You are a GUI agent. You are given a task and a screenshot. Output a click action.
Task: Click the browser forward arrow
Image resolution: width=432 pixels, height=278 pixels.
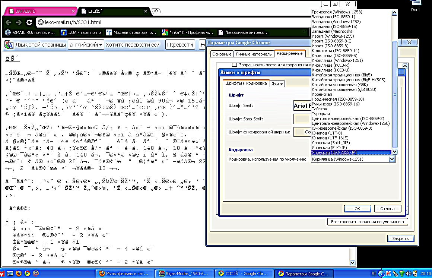[x=19, y=22]
